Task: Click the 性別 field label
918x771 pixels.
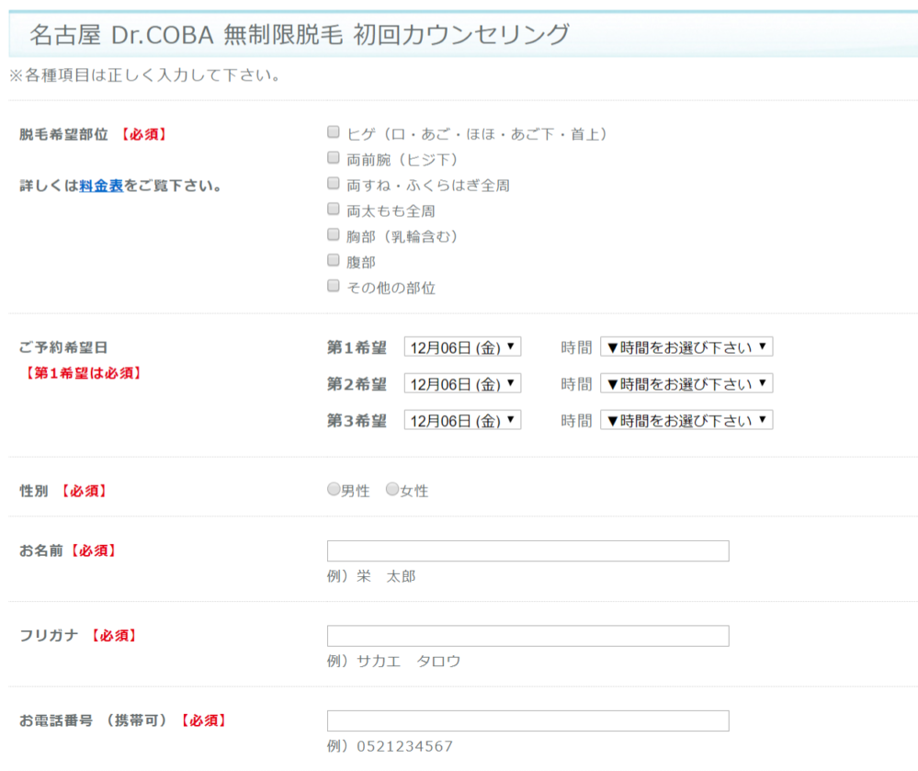Action: pyautogui.click(x=34, y=491)
